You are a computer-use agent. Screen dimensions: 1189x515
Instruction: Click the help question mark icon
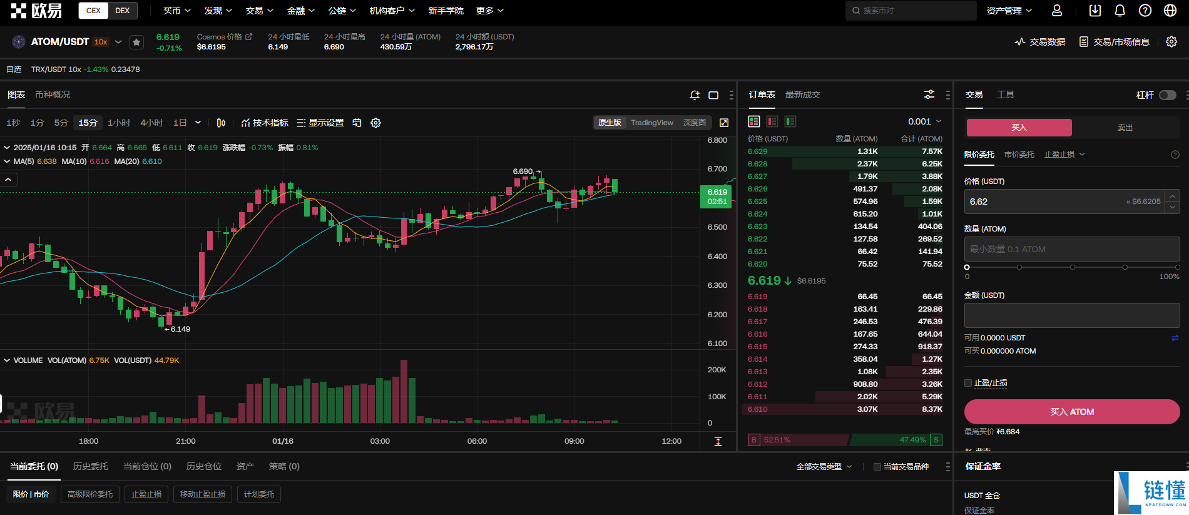(x=1145, y=11)
